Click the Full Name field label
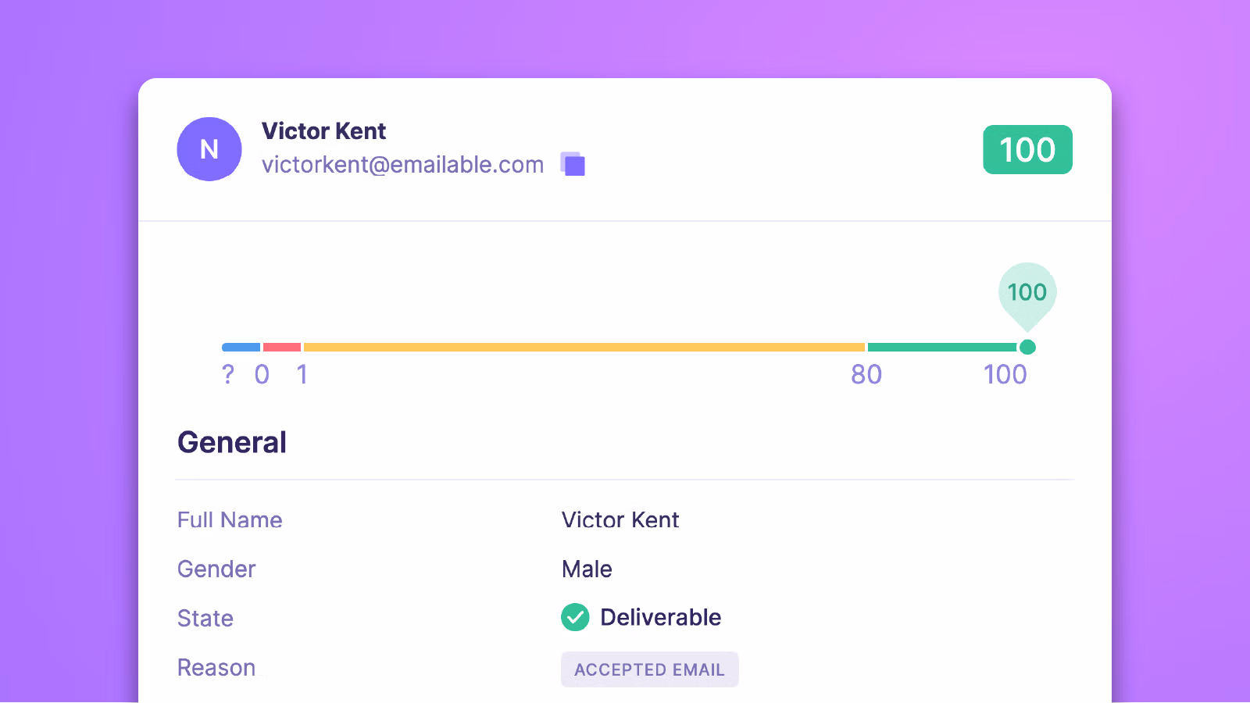 (230, 520)
